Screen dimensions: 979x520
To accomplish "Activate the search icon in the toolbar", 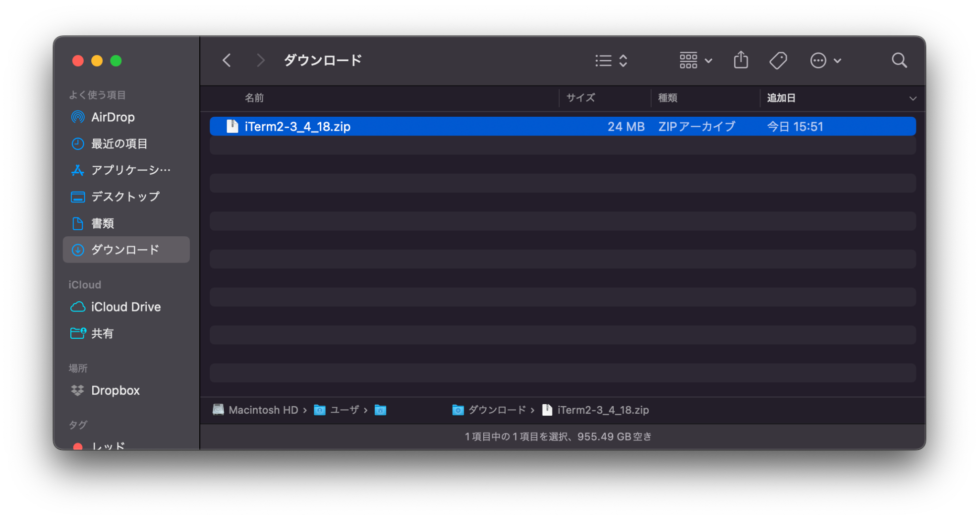I will tap(899, 60).
